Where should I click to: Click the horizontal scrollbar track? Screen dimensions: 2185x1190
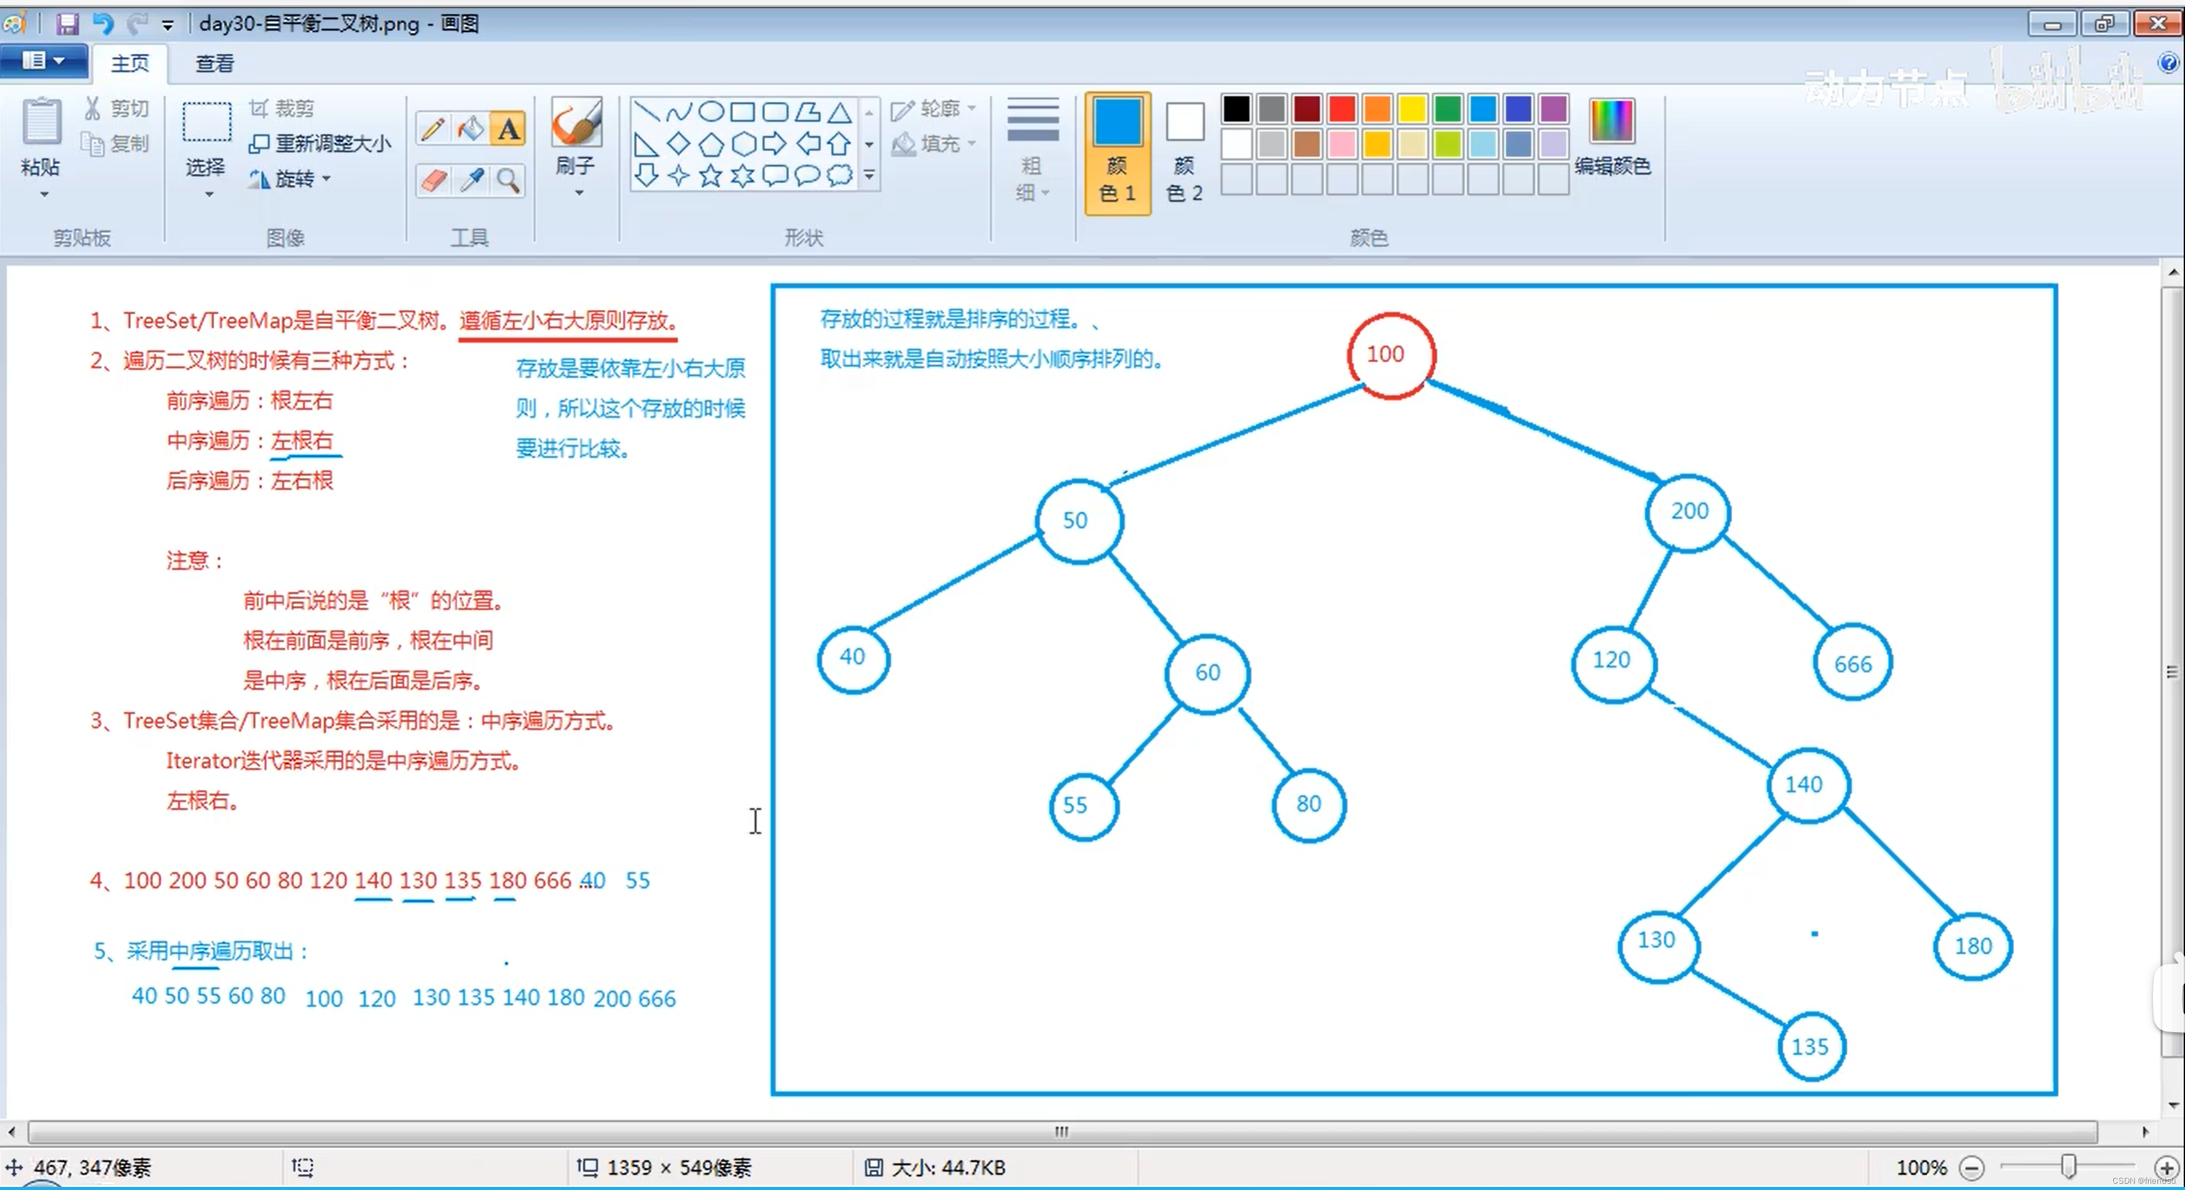[1062, 1132]
